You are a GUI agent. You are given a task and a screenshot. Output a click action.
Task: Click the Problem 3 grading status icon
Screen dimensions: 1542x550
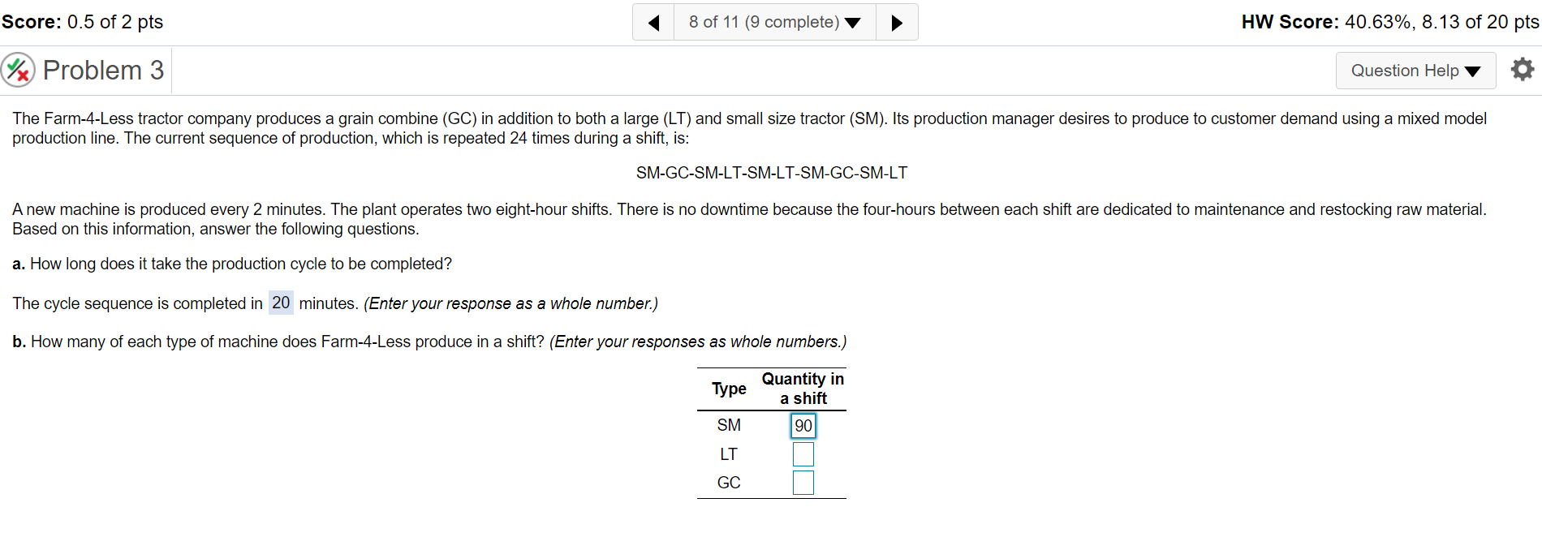click(18, 70)
